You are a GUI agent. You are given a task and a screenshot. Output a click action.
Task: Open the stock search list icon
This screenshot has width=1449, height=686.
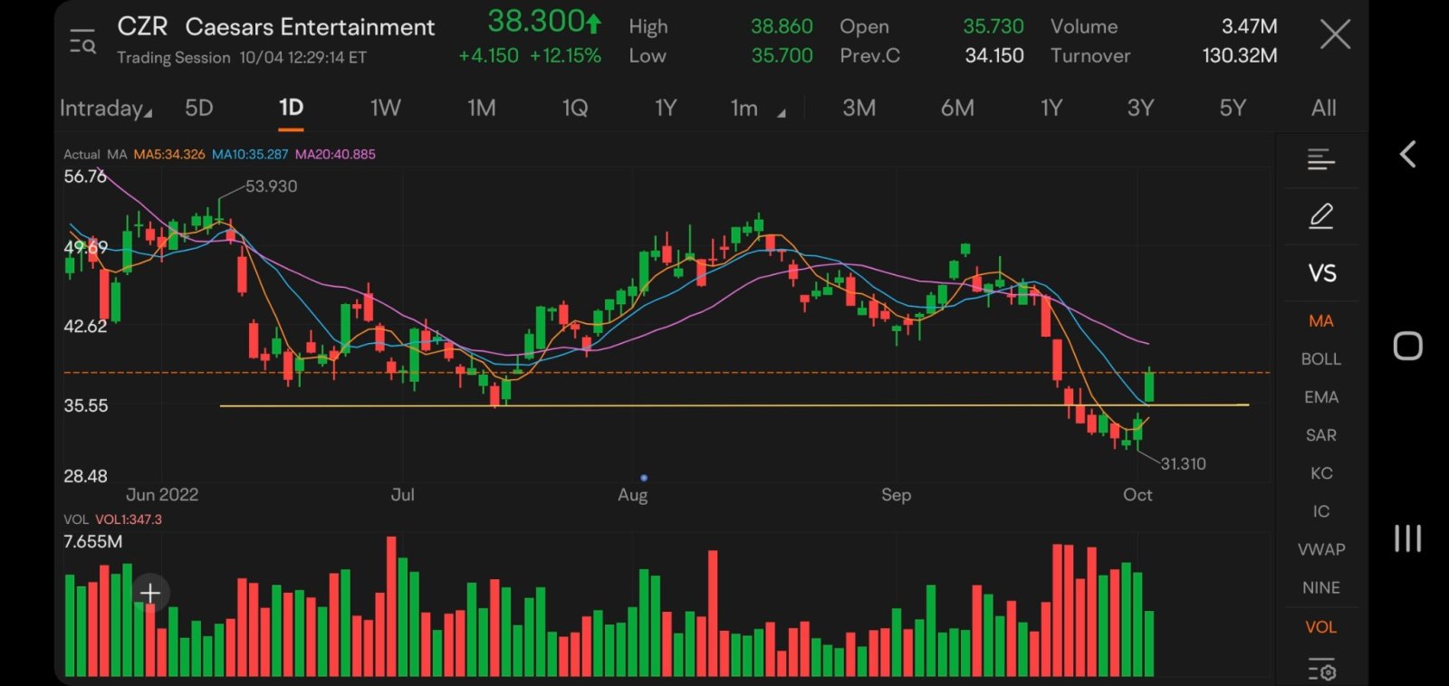[x=82, y=41]
